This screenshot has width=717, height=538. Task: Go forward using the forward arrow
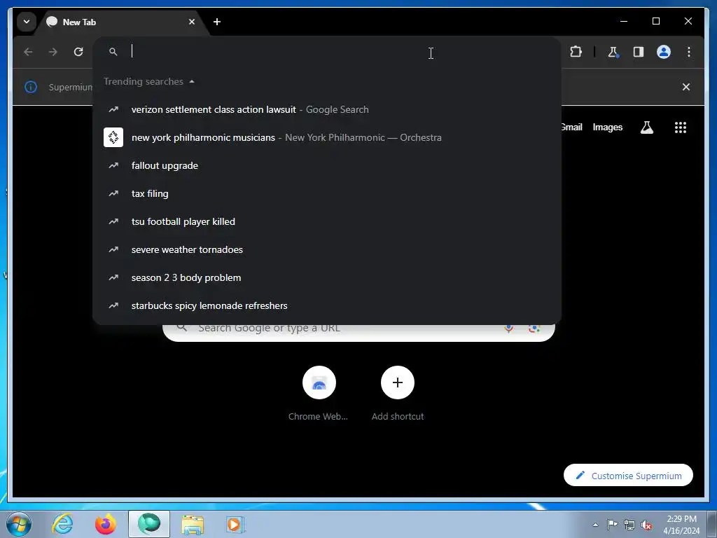53,52
